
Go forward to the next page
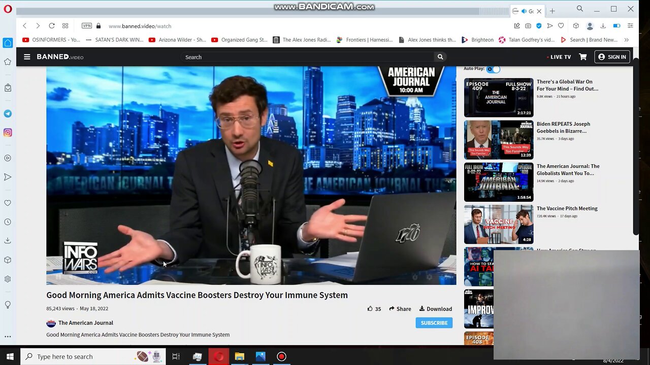(38, 26)
